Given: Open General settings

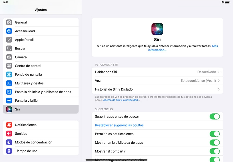Looking at the screenshot, I should (x=41, y=22).
